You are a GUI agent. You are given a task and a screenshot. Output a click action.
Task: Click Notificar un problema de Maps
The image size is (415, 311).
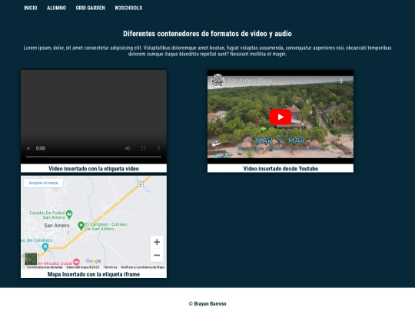(143, 267)
